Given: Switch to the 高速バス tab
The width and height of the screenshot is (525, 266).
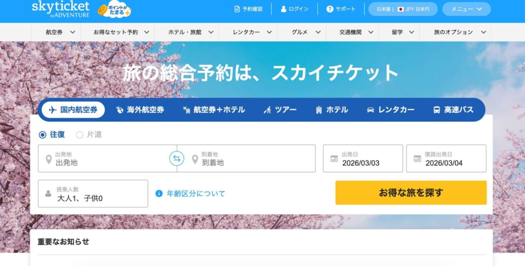Looking at the screenshot, I should point(453,110).
